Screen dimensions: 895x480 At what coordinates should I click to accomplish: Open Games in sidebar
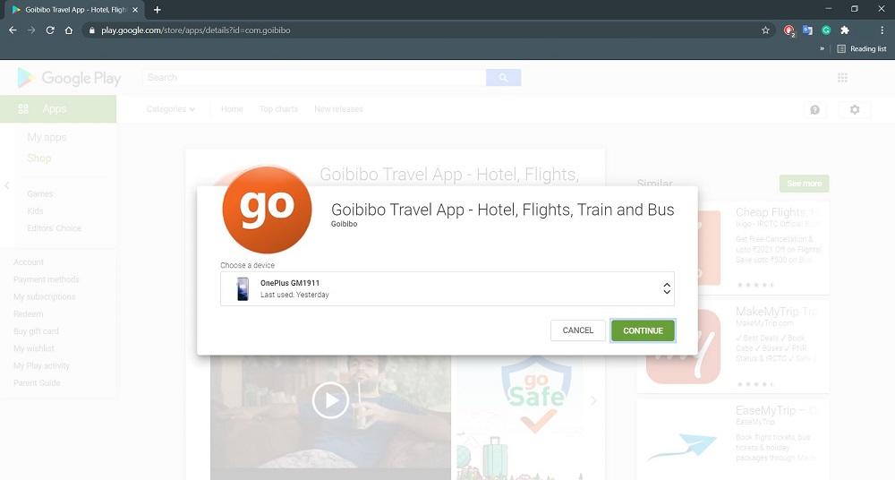(39, 193)
